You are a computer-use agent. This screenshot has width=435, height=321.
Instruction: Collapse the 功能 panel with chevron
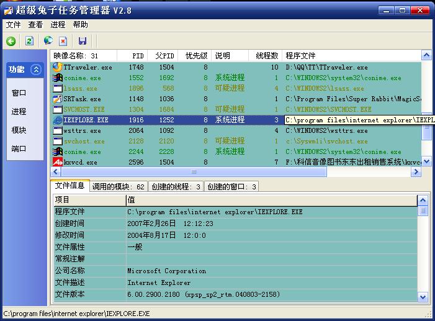click(x=36, y=70)
